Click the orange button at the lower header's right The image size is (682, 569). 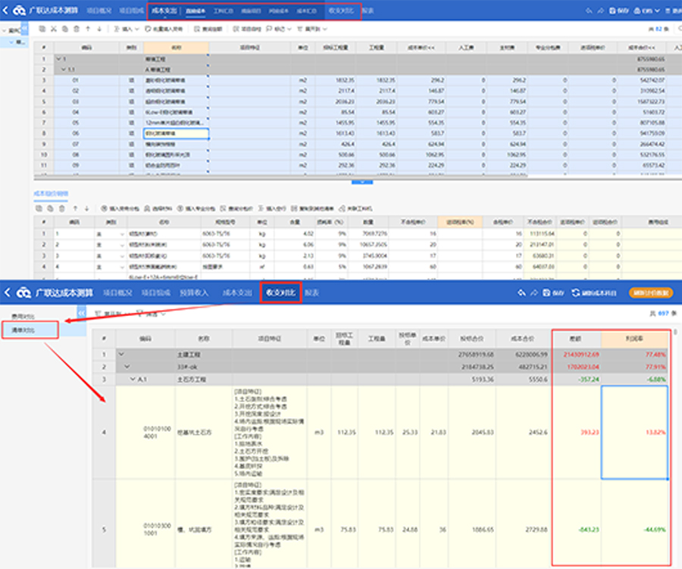coord(650,292)
